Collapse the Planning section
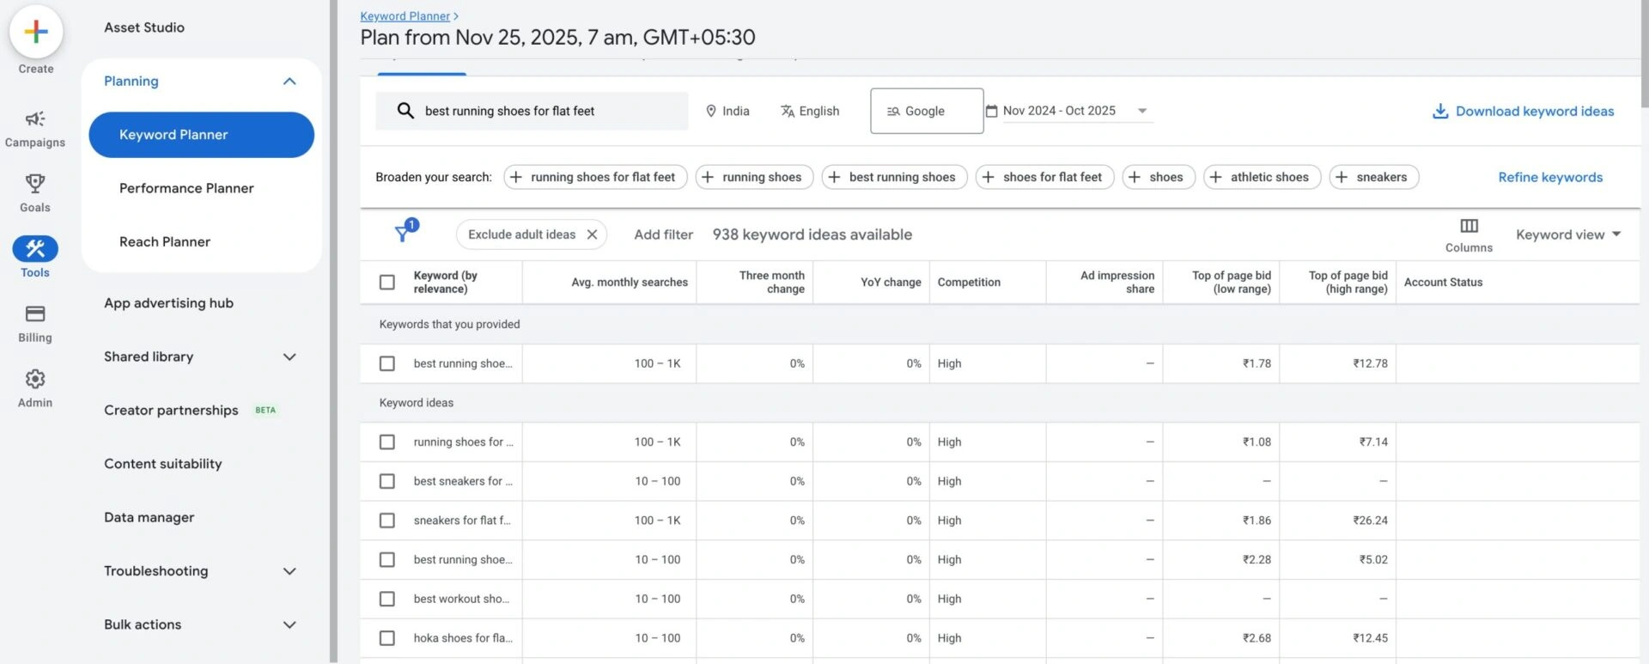1649x664 pixels. point(289,82)
